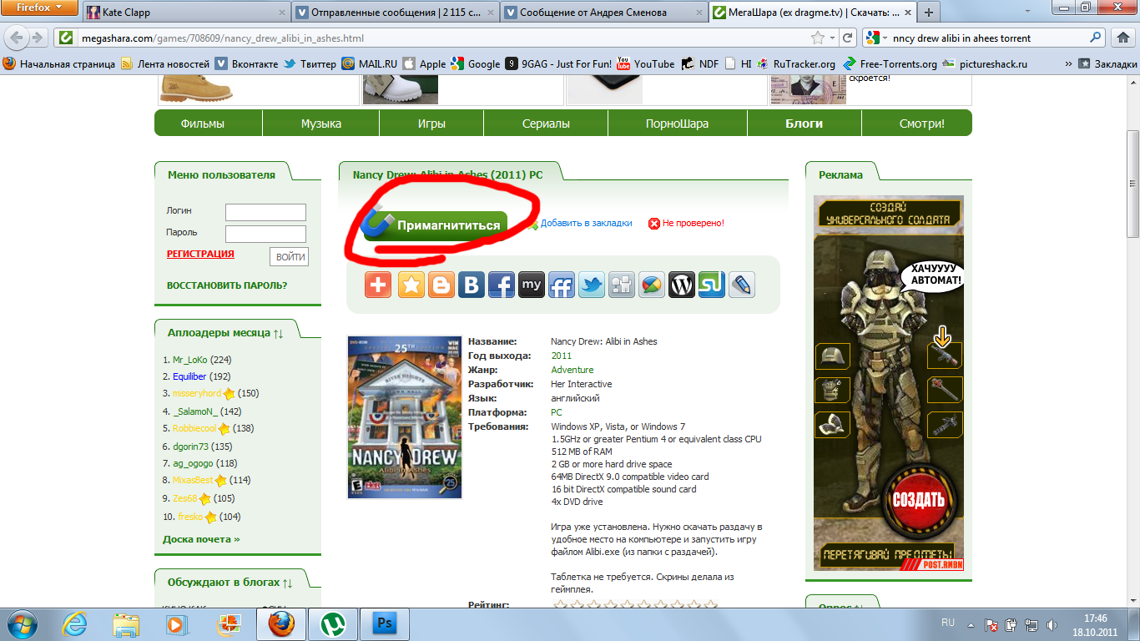
Task: Share to Vkontakte using the B icon
Action: tap(472, 285)
